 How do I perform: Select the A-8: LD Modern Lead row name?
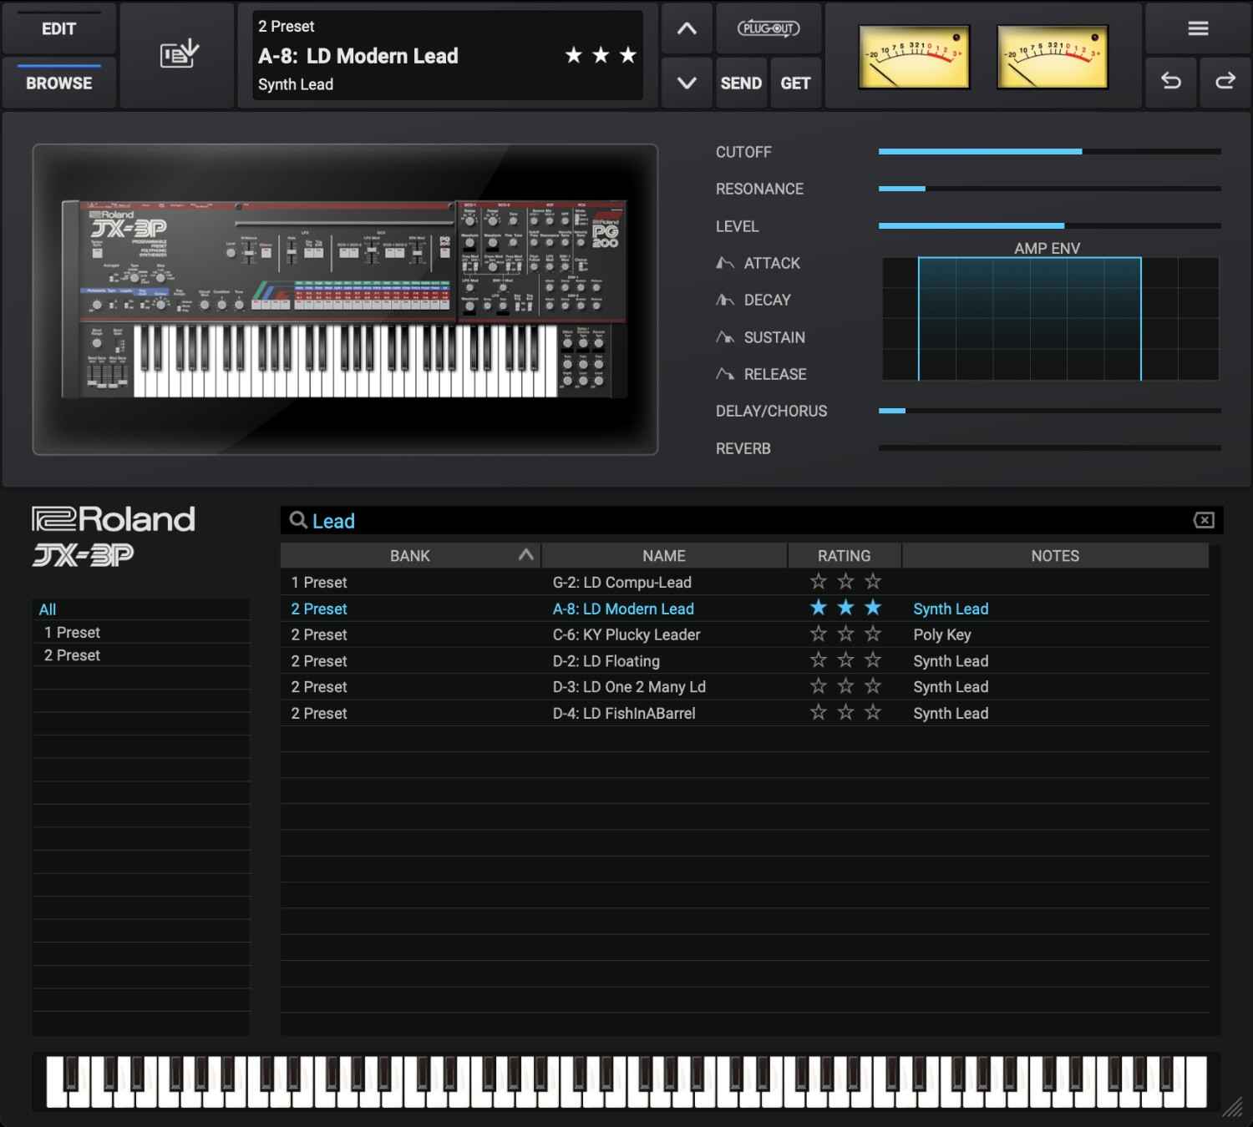(x=623, y=609)
